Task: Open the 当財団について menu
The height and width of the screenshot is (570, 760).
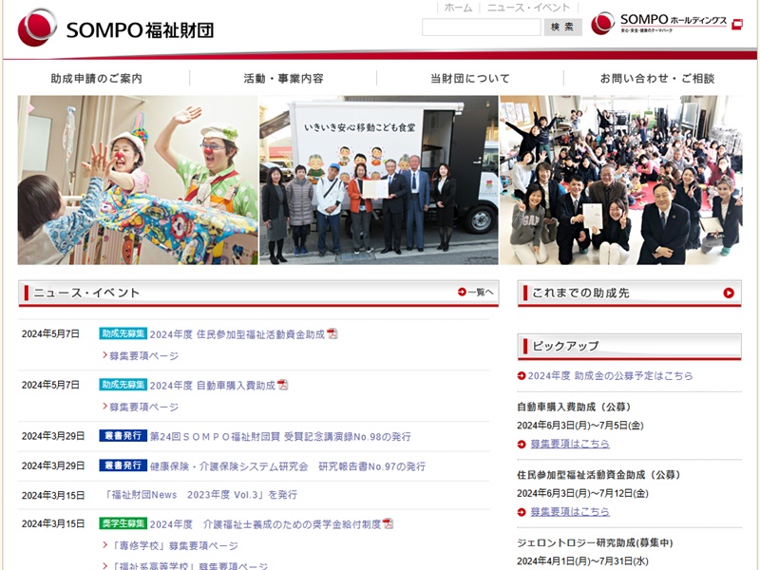Action: [470, 78]
